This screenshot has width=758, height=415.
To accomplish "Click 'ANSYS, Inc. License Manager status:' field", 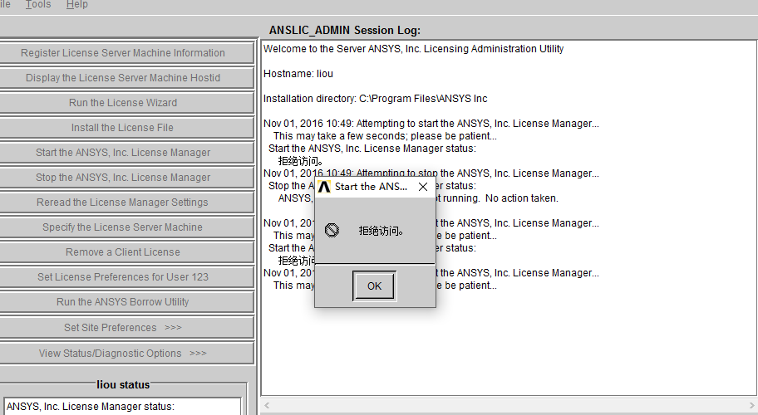I will coord(123,407).
